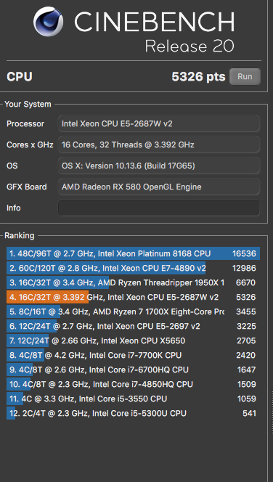The width and height of the screenshot is (273, 482).
Task: Select ranking row Xeon E5-2697 v2
Action: (133, 326)
